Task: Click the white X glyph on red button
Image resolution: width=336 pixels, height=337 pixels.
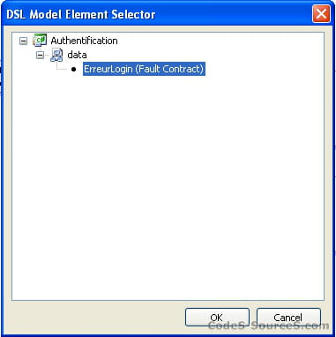Action: click(321, 14)
